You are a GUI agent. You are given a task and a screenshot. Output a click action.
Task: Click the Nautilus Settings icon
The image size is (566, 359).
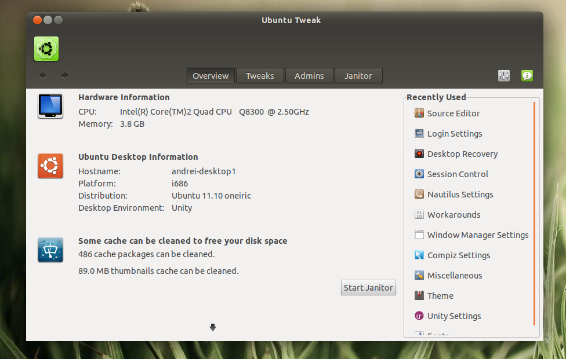[x=419, y=195]
